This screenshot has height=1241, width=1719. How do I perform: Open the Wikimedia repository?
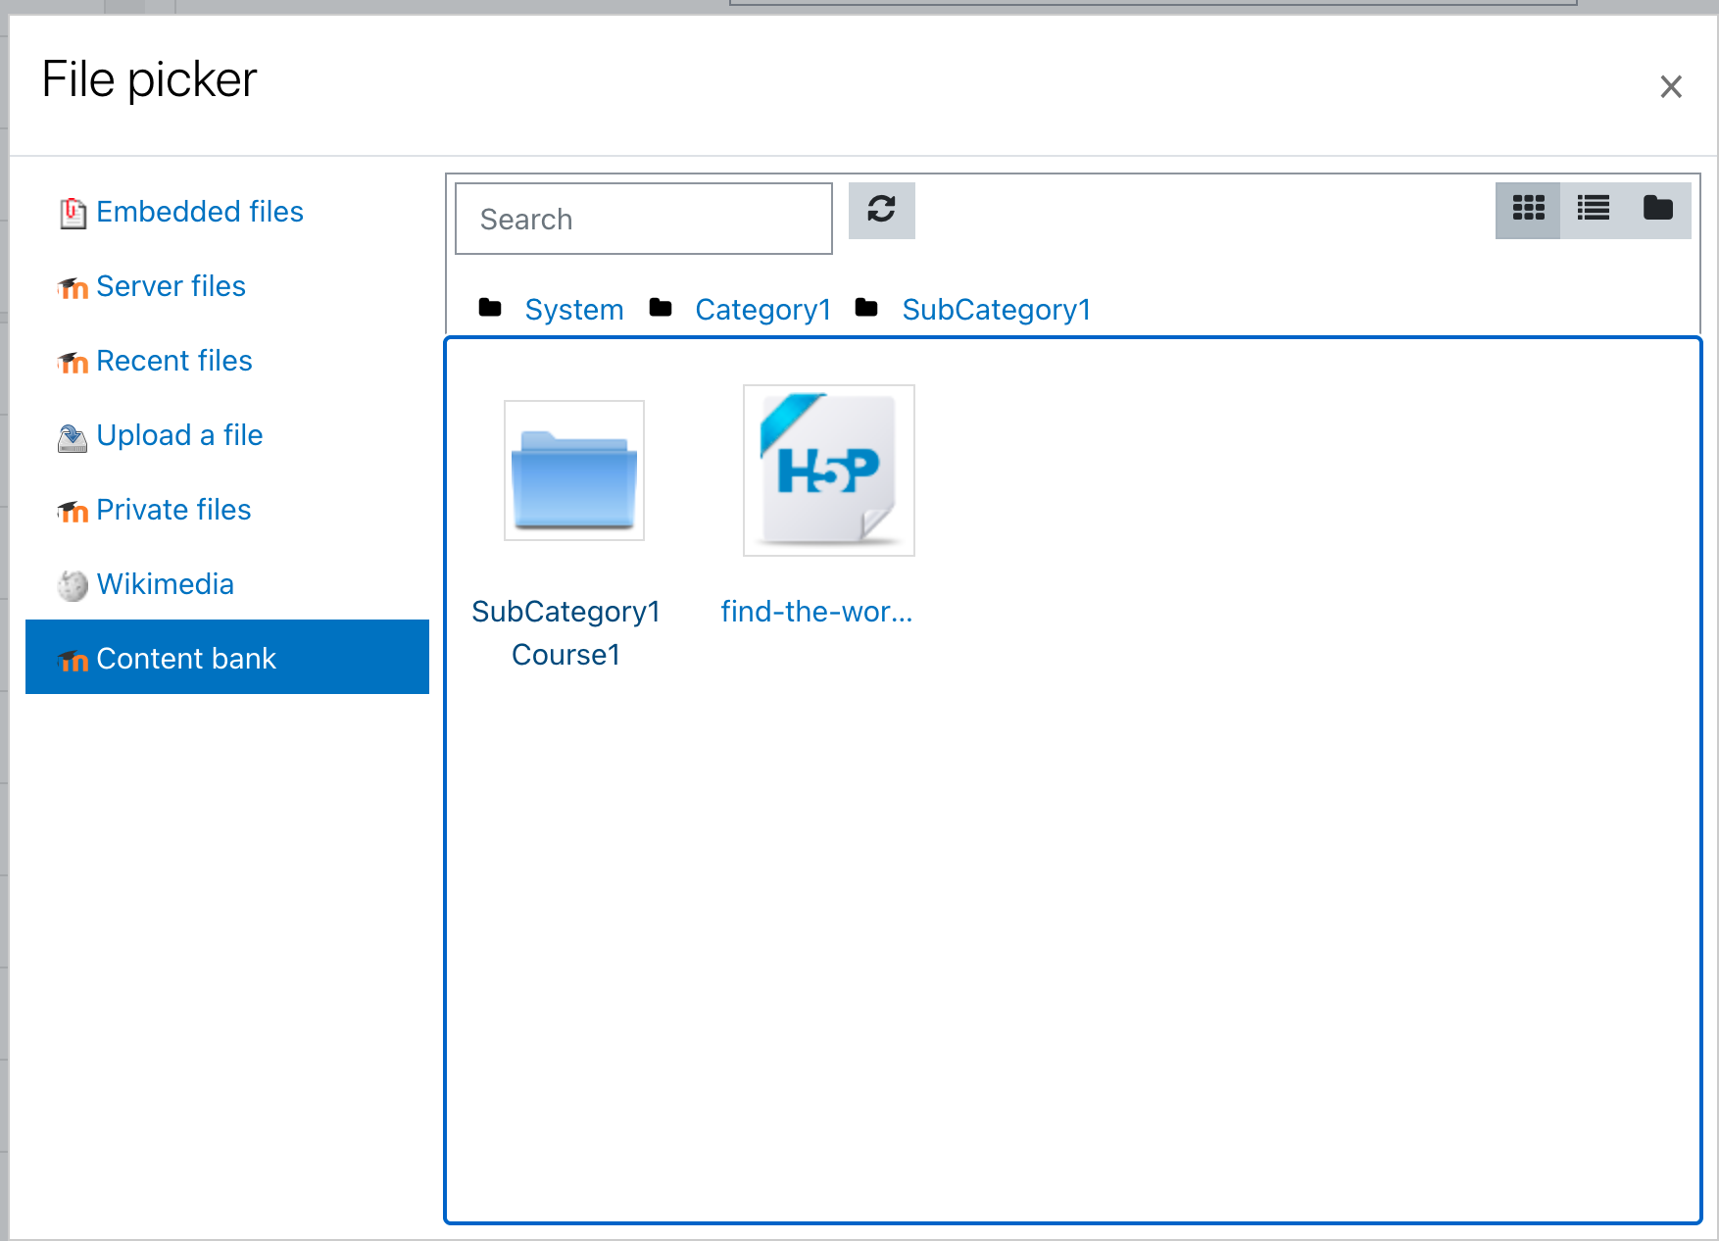point(165,584)
